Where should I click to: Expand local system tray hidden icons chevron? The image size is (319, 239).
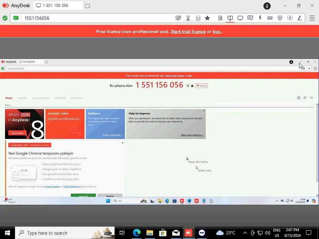(245, 233)
